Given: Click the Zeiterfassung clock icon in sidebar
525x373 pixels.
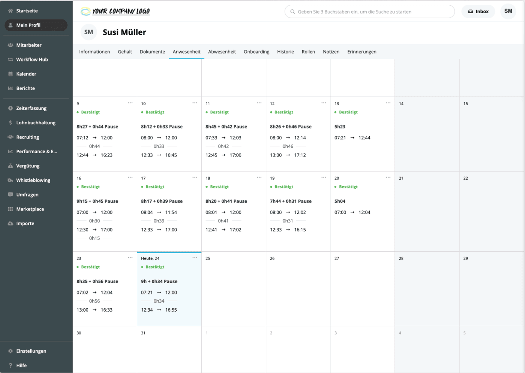Looking at the screenshot, I should tap(10, 108).
